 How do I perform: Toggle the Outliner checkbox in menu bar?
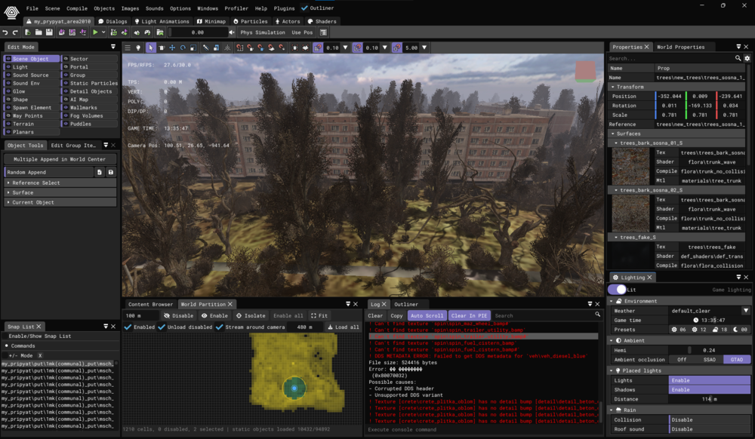tap(304, 8)
